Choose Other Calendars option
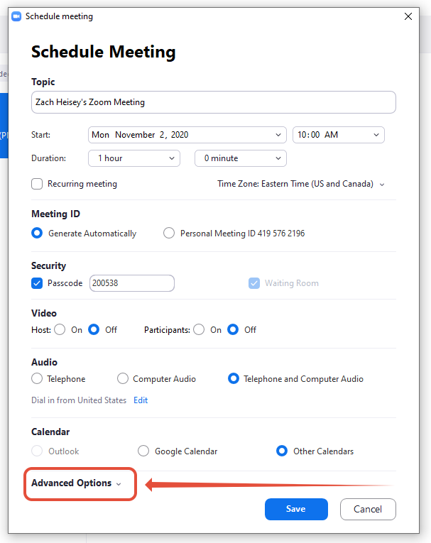Screen dimensions: 431x543 [x=282, y=451]
